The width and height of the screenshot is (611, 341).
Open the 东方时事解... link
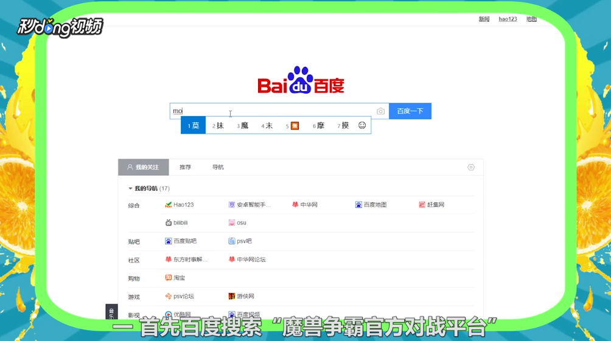click(x=186, y=260)
